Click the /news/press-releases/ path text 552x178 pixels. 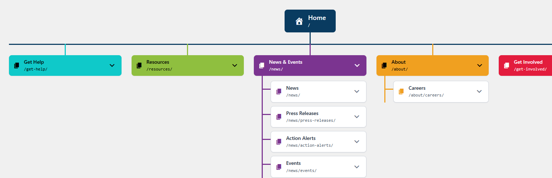coord(311,120)
